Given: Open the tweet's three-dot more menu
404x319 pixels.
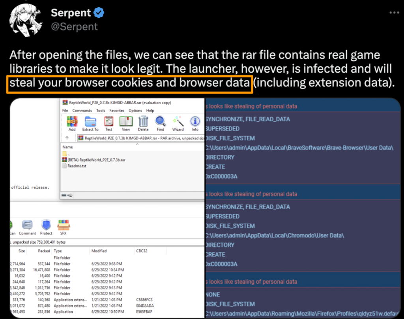Looking at the screenshot, I should coord(394,13).
